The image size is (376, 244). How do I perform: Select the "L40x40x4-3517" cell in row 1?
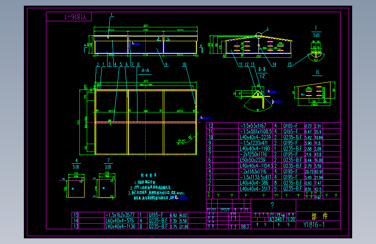click(255, 189)
